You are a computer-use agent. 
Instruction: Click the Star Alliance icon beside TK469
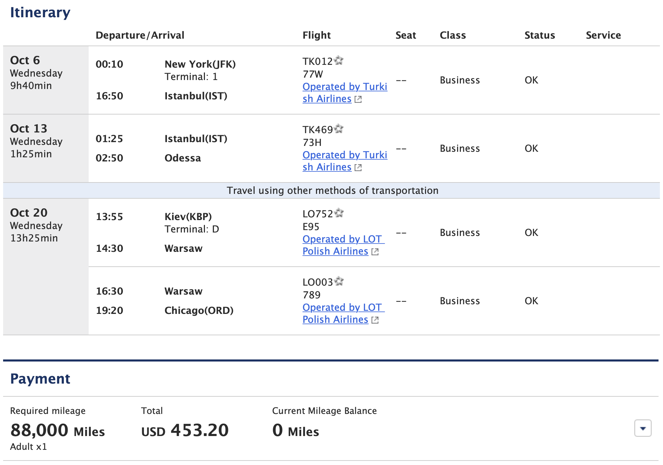click(x=339, y=129)
